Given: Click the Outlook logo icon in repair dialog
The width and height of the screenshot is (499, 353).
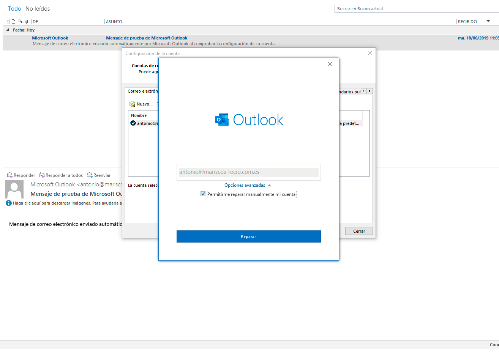Looking at the screenshot, I should 222,120.
